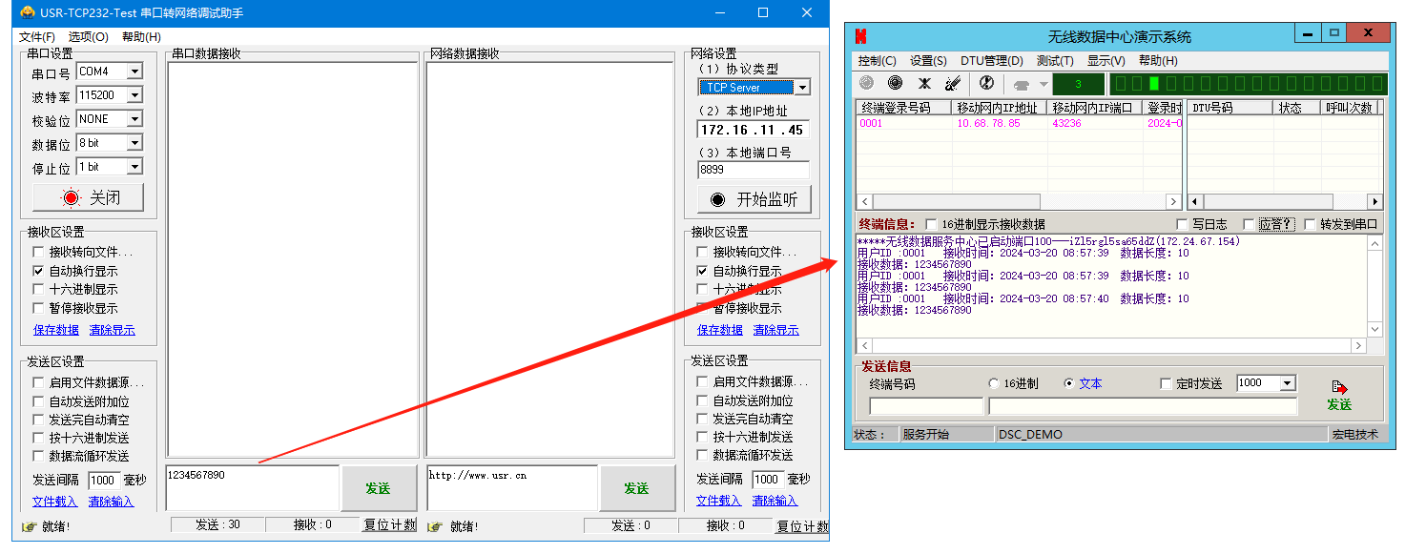The width and height of the screenshot is (1426, 554).
Task: Enable 16进制显示接收数据 checkbox
Action: 931,224
